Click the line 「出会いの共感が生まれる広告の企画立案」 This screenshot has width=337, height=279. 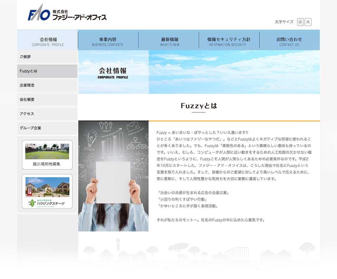pos(193,193)
